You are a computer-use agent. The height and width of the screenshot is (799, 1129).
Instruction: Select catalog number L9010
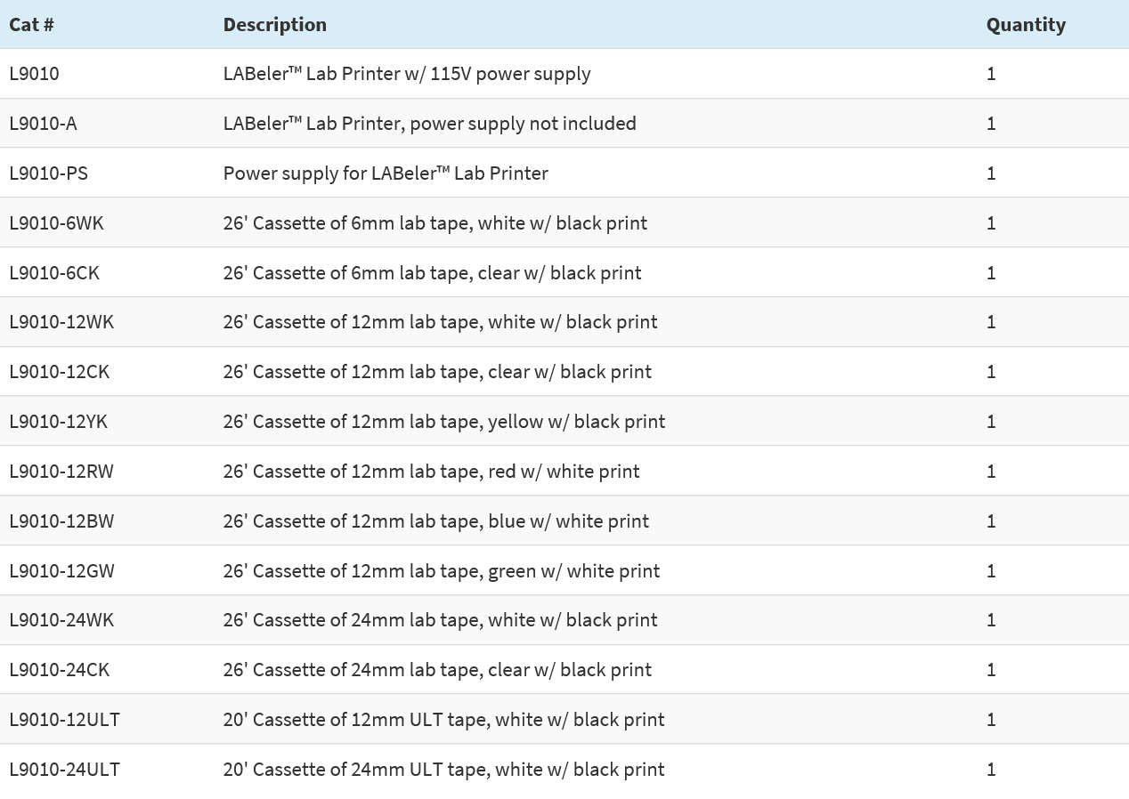[34, 74]
